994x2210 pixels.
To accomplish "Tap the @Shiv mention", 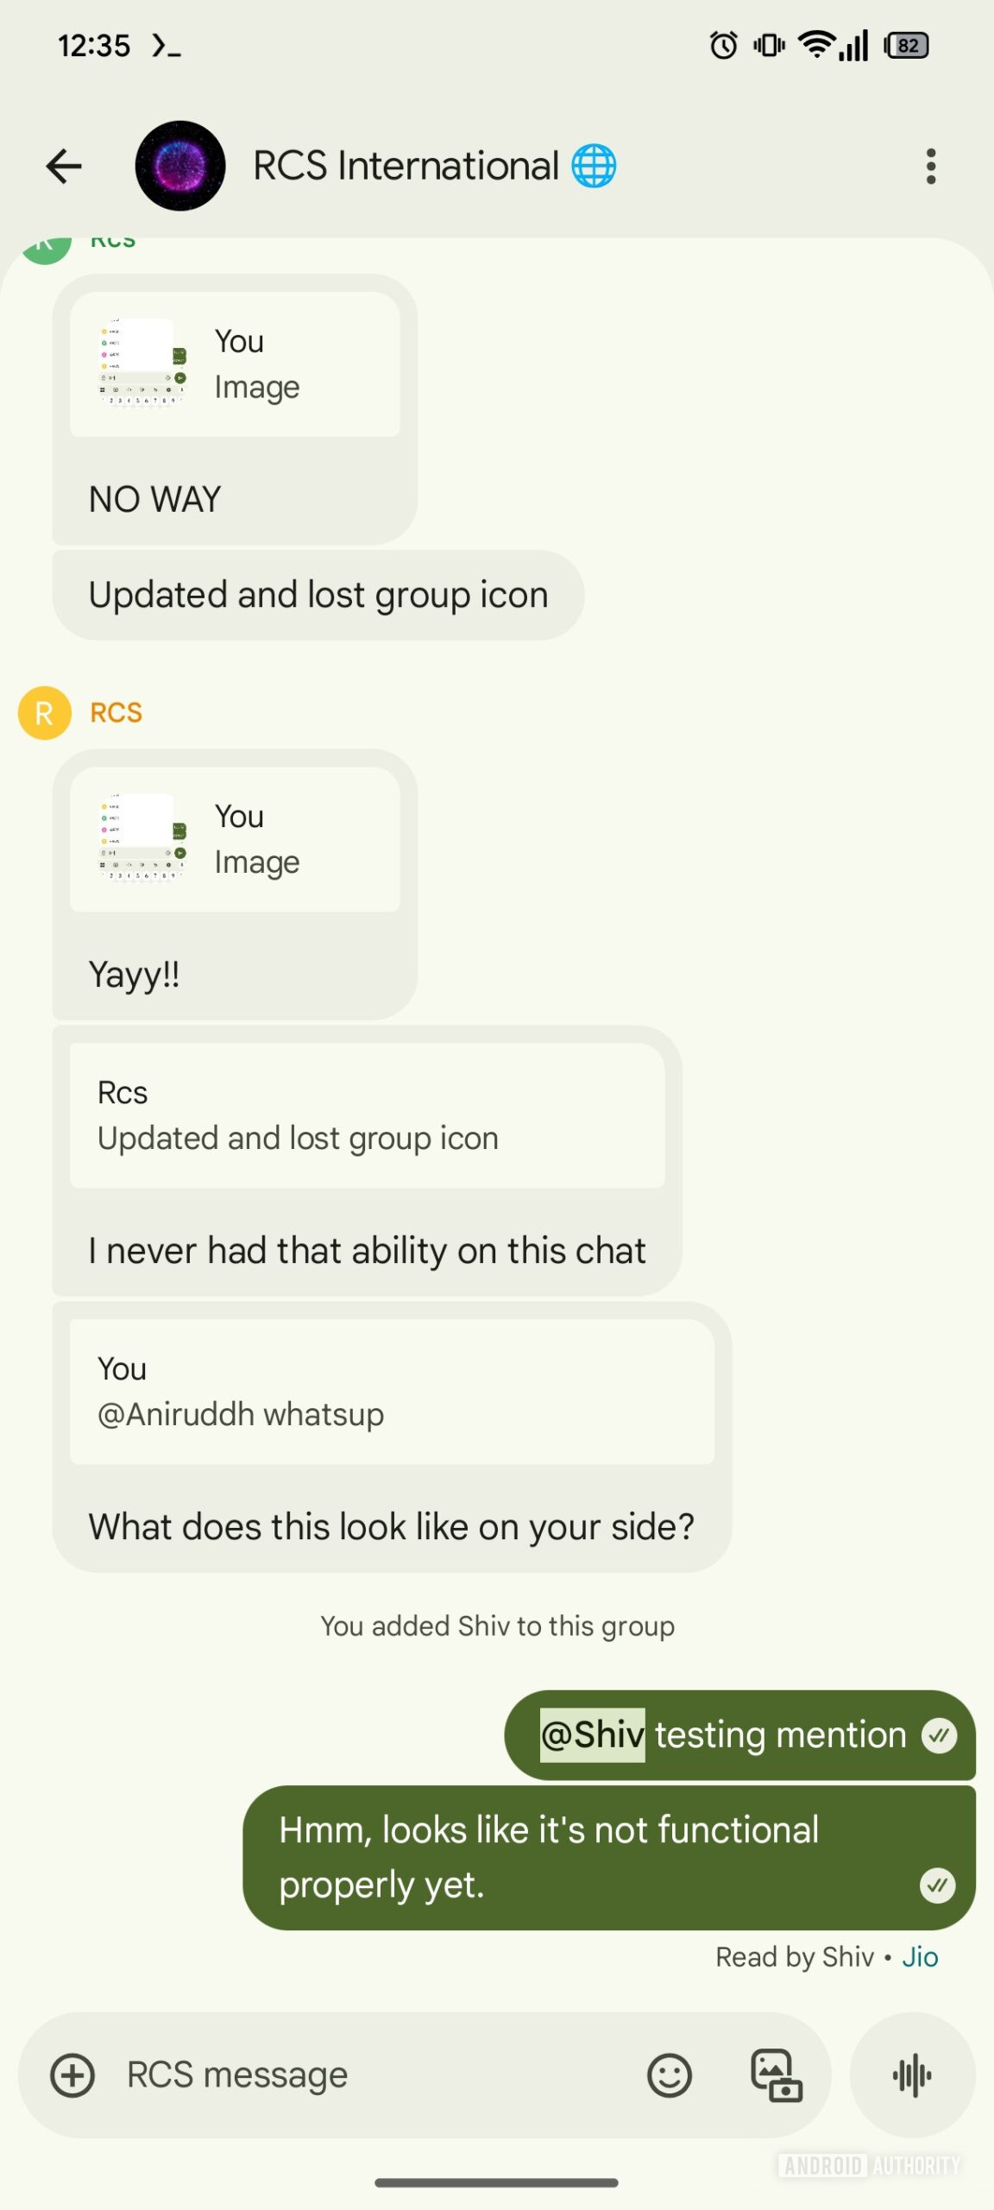I will coord(592,1734).
